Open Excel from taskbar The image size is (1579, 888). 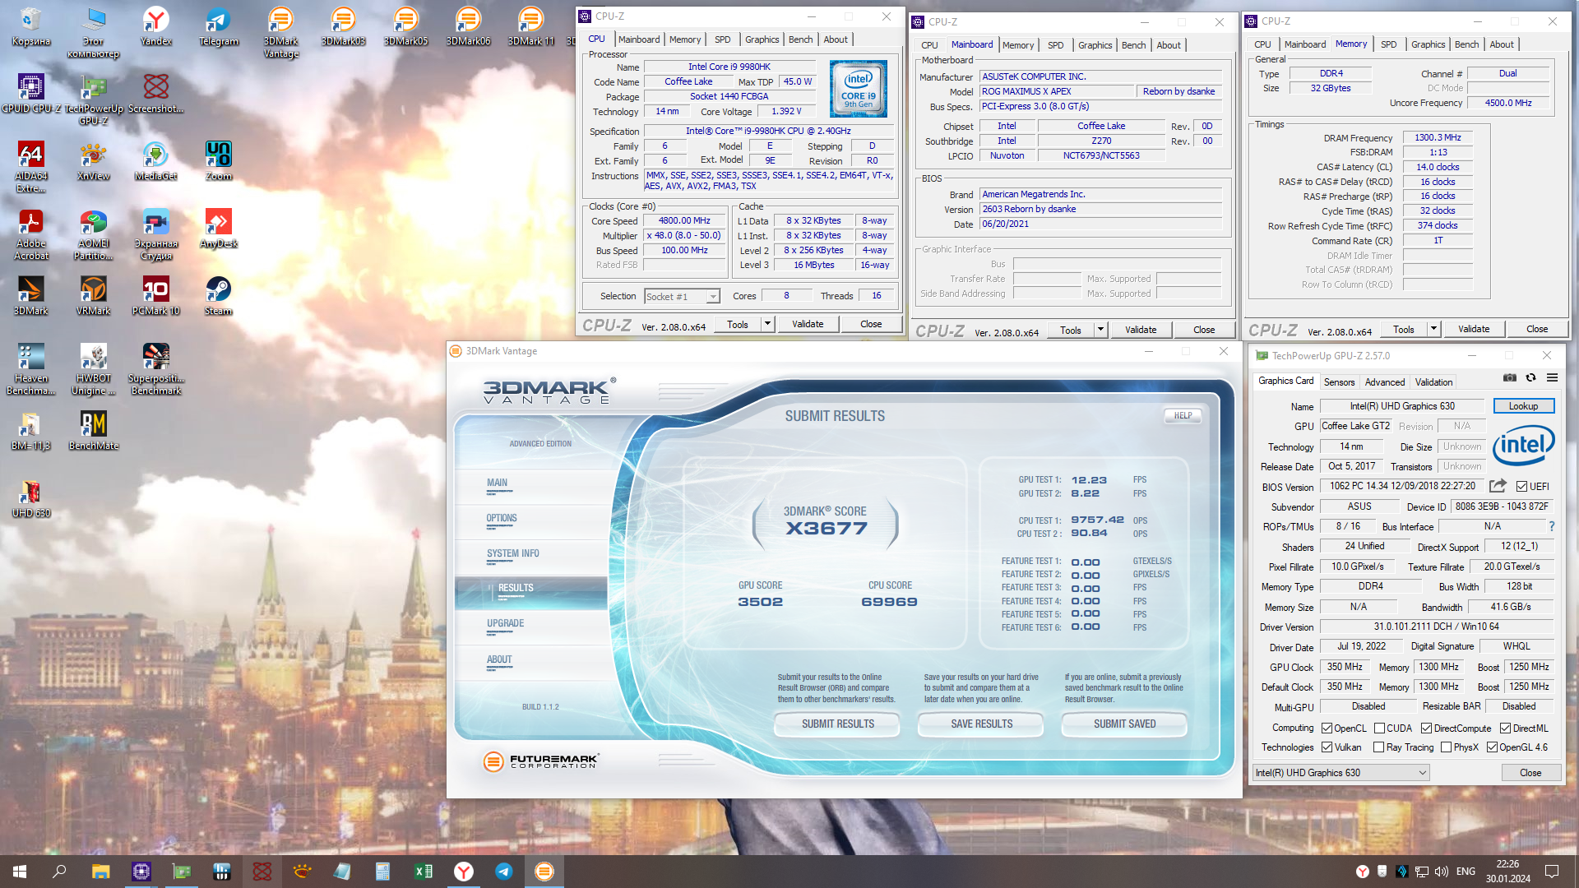(x=424, y=872)
